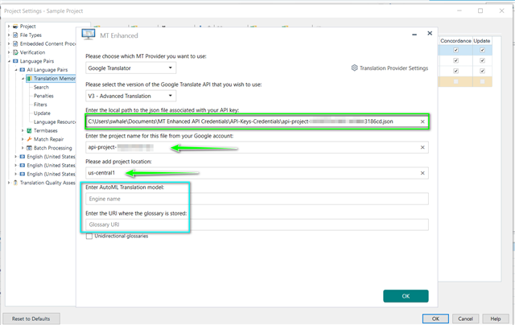Click the Verification icon in the tree

(15, 52)
